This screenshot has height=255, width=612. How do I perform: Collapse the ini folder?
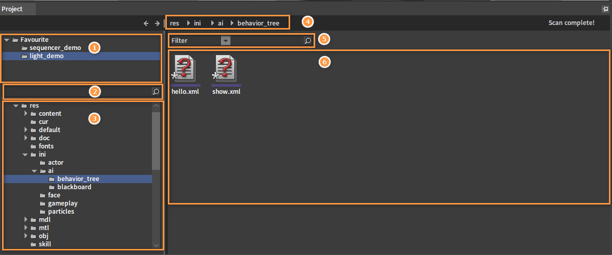pyautogui.click(x=25, y=155)
